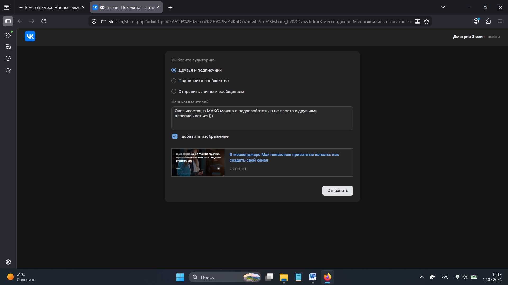The height and width of the screenshot is (285, 508).
Task: Open sidebar customization settings gear
Action: [8, 262]
